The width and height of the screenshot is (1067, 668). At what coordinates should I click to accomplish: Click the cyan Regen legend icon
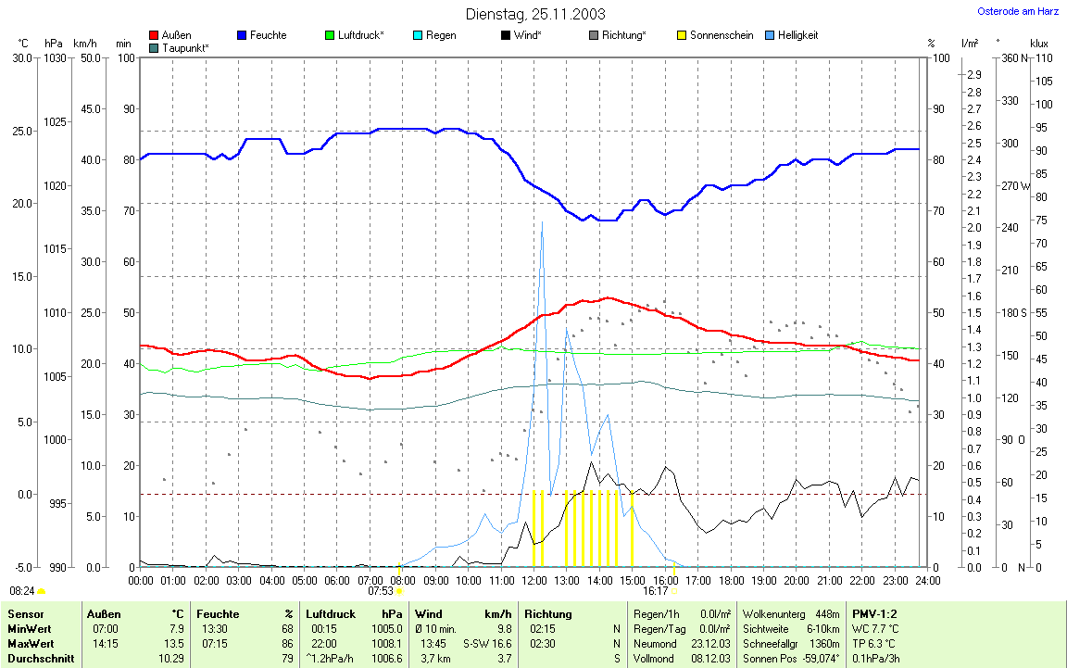pos(418,35)
